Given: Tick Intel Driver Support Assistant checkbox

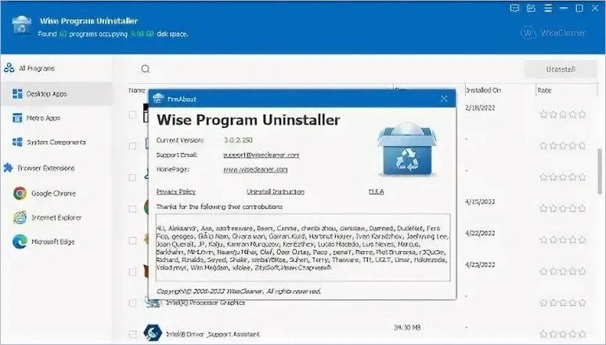Looking at the screenshot, I should (132, 334).
